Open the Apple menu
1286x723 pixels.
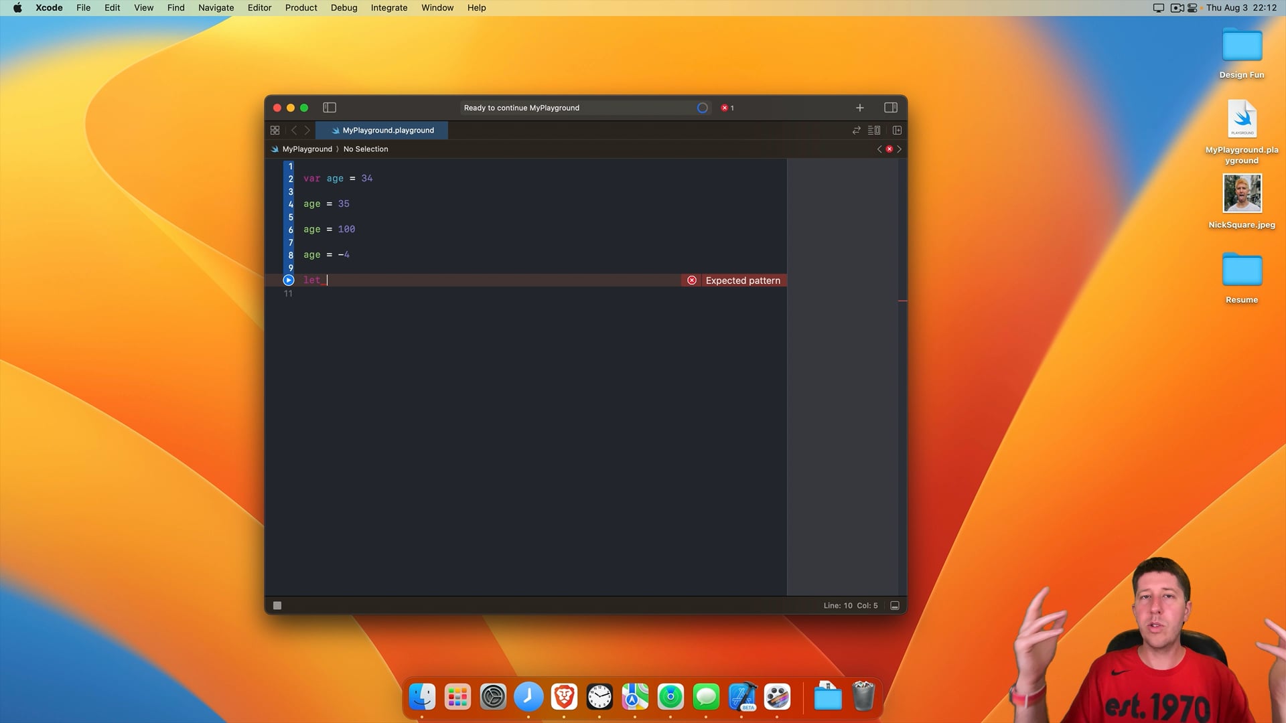click(17, 8)
